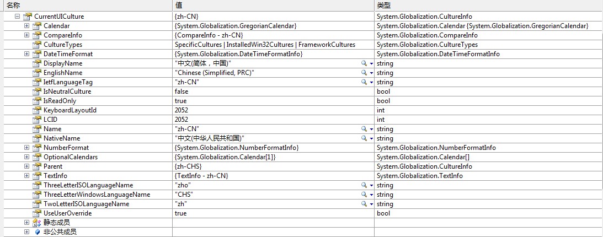This screenshot has height=237, width=603.
Task: Select the EnglishName row name
Action: (x=63, y=73)
